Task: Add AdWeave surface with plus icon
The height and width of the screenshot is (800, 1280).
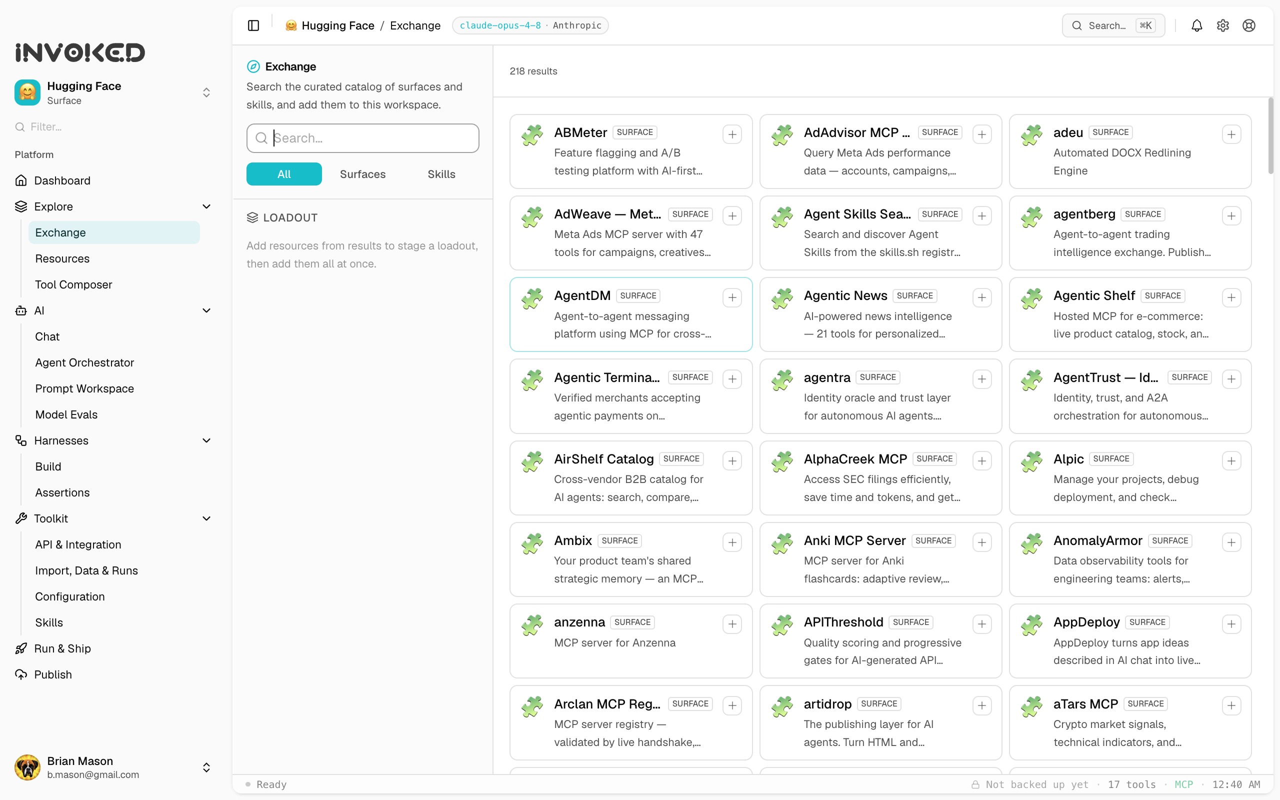Action: (732, 216)
